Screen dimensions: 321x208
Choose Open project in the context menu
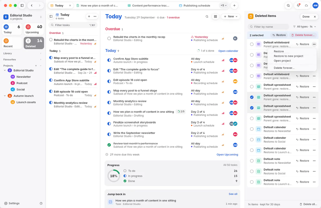[282, 61]
